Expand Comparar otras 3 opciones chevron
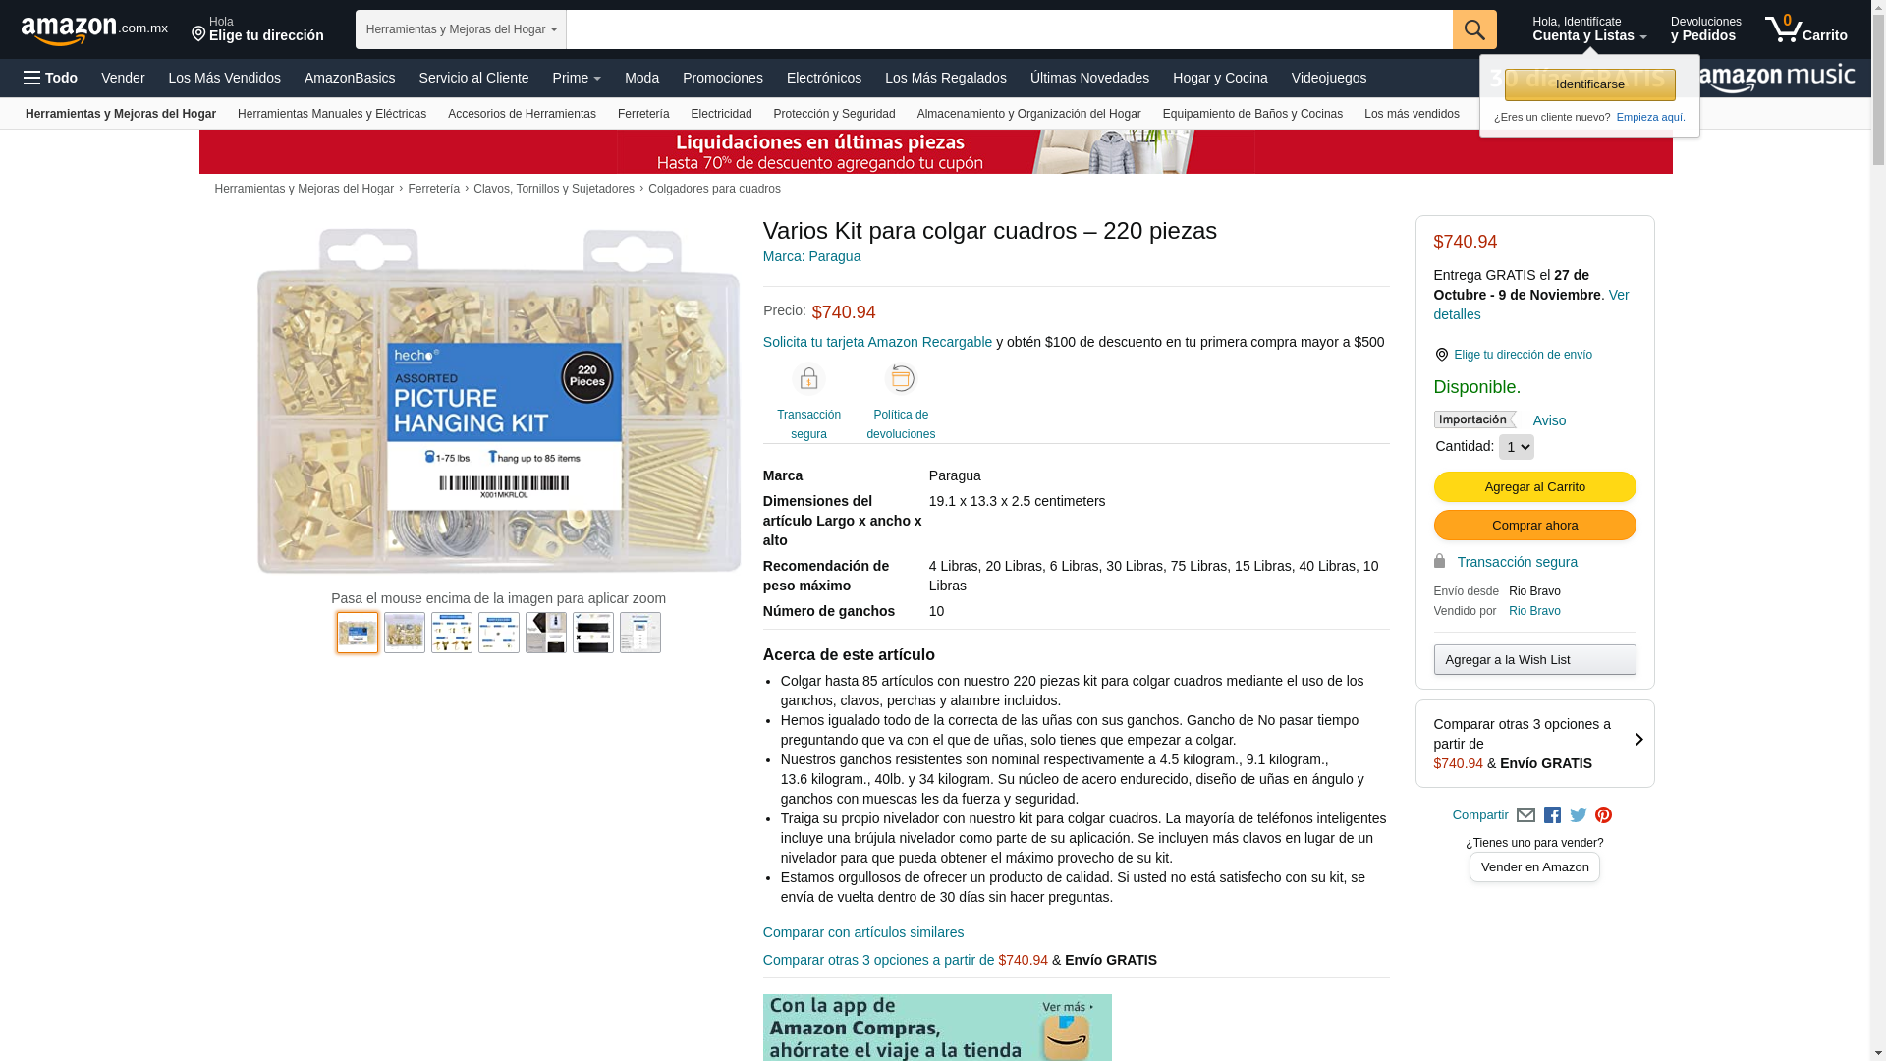This screenshot has height=1061, width=1886. (x=1637, y=740)
